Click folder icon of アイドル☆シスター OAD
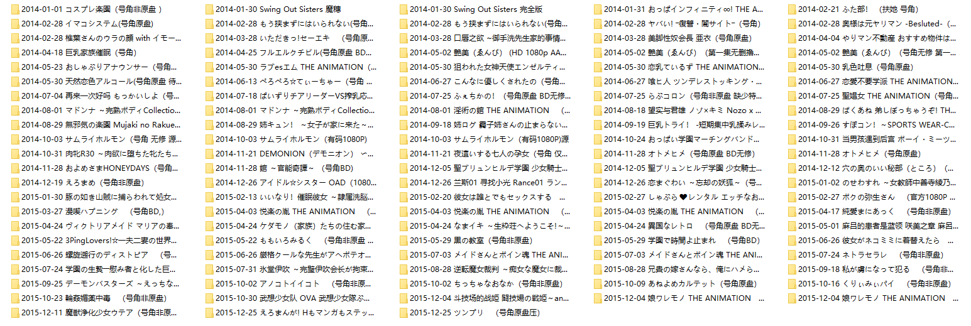The height and width of the screenshot is (326, 971). pos(209,183)
